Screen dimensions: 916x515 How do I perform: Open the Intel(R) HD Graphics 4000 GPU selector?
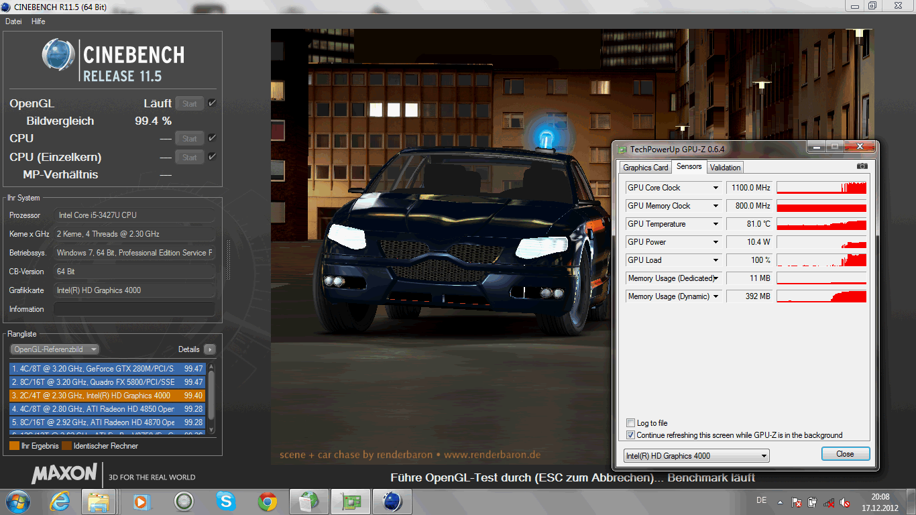[x=696, y=456]
